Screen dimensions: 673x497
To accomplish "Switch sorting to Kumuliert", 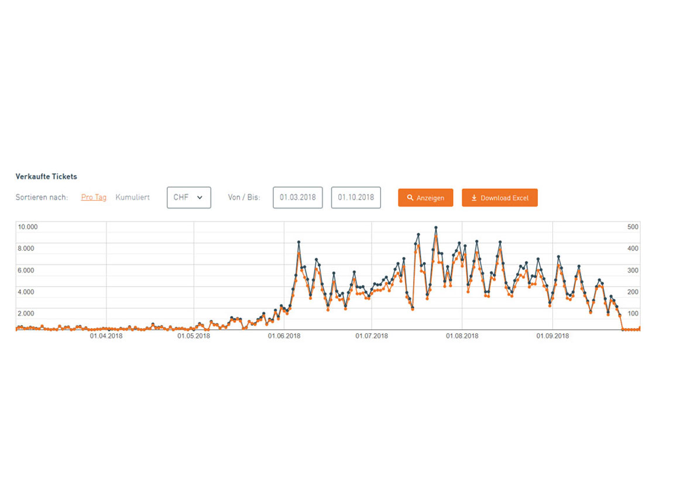I will click(x=132, y=198).
